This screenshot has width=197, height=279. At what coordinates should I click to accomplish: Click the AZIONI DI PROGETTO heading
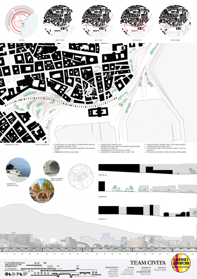point(42,145)
